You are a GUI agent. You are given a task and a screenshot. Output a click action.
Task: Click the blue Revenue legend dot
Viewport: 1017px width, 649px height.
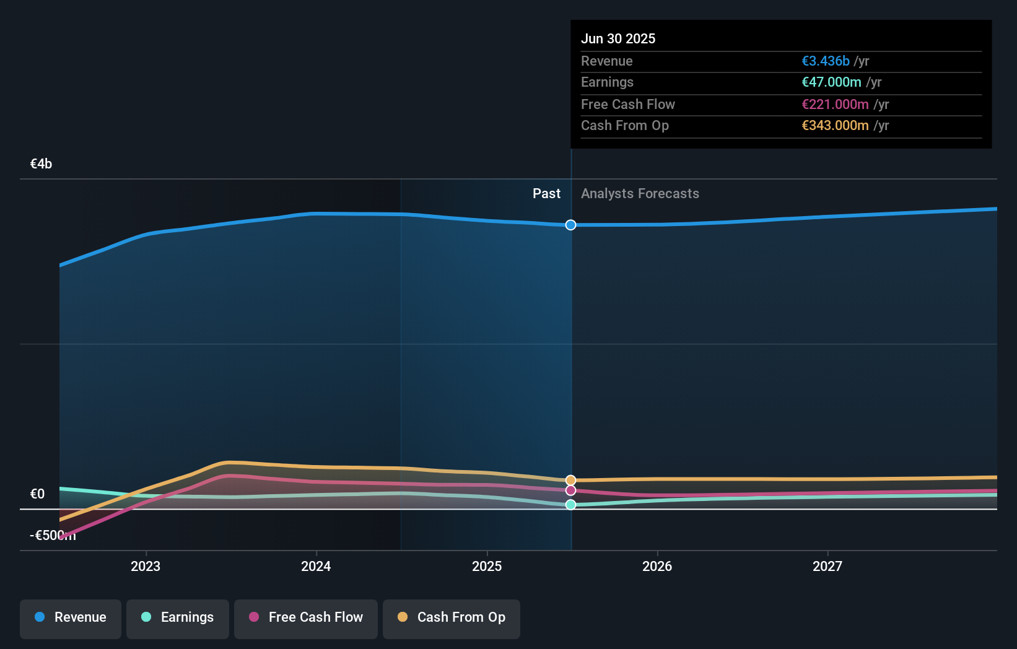pyautogui.click(x=39, y=617)
